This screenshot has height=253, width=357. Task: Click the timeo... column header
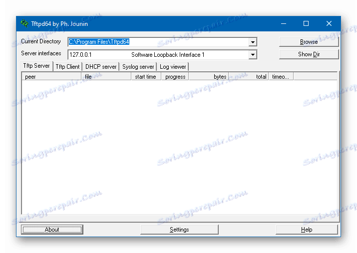pos(281,77)
